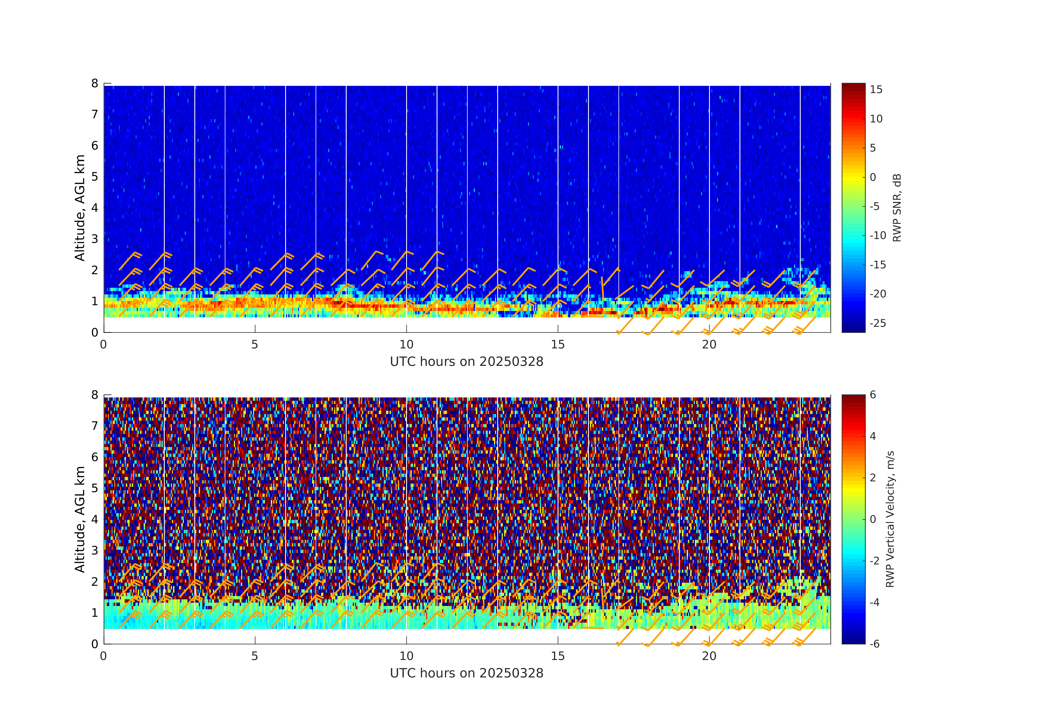The image size is (1059, 727).
Task: Click the 6 tick label atop the velocity colorbar
Action: click(873, 395)
